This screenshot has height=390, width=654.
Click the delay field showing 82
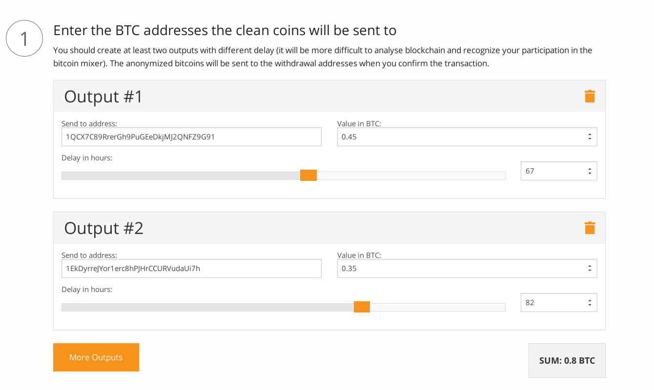552,302
